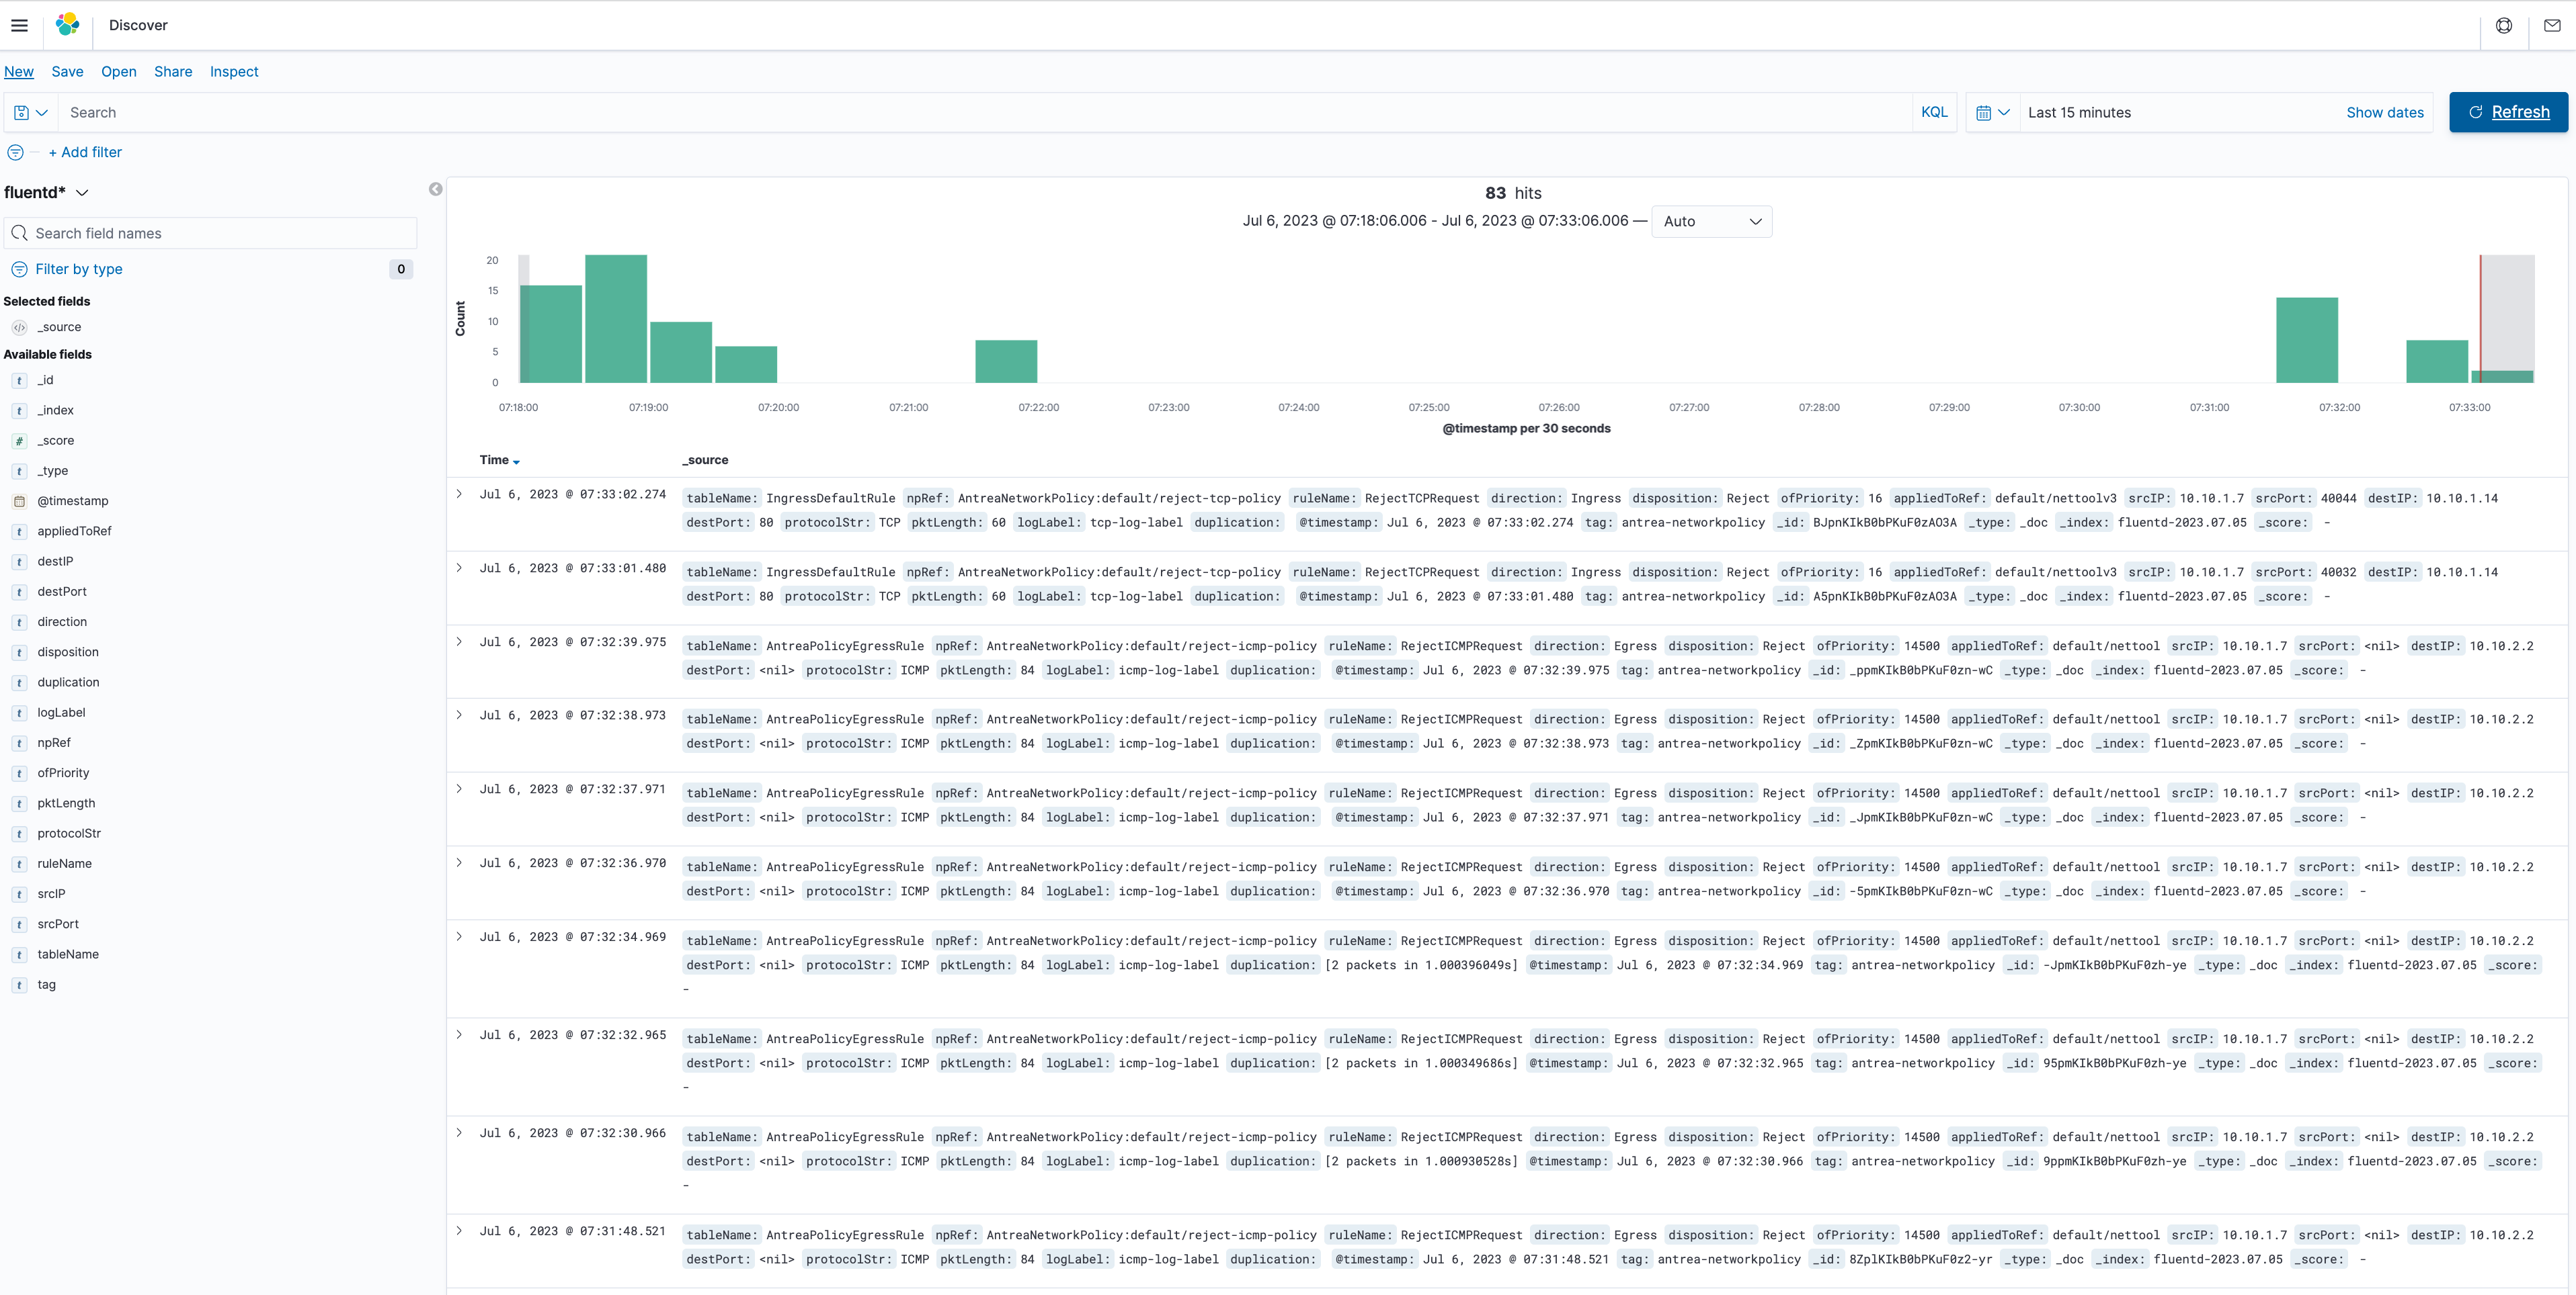
Task: Select the disposition available field
Action: coord(68,652)
